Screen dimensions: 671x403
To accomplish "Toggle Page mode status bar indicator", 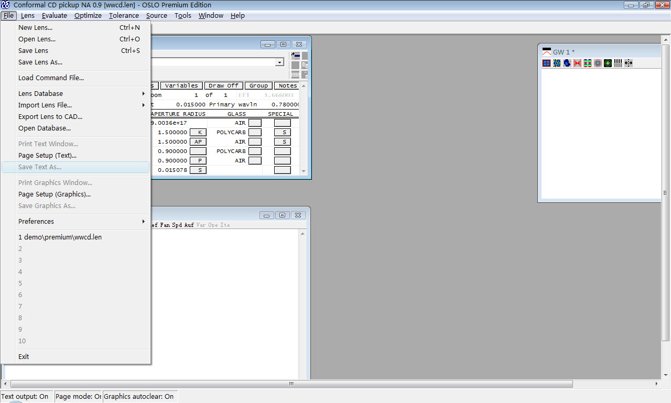I will [x=78, y=397].
